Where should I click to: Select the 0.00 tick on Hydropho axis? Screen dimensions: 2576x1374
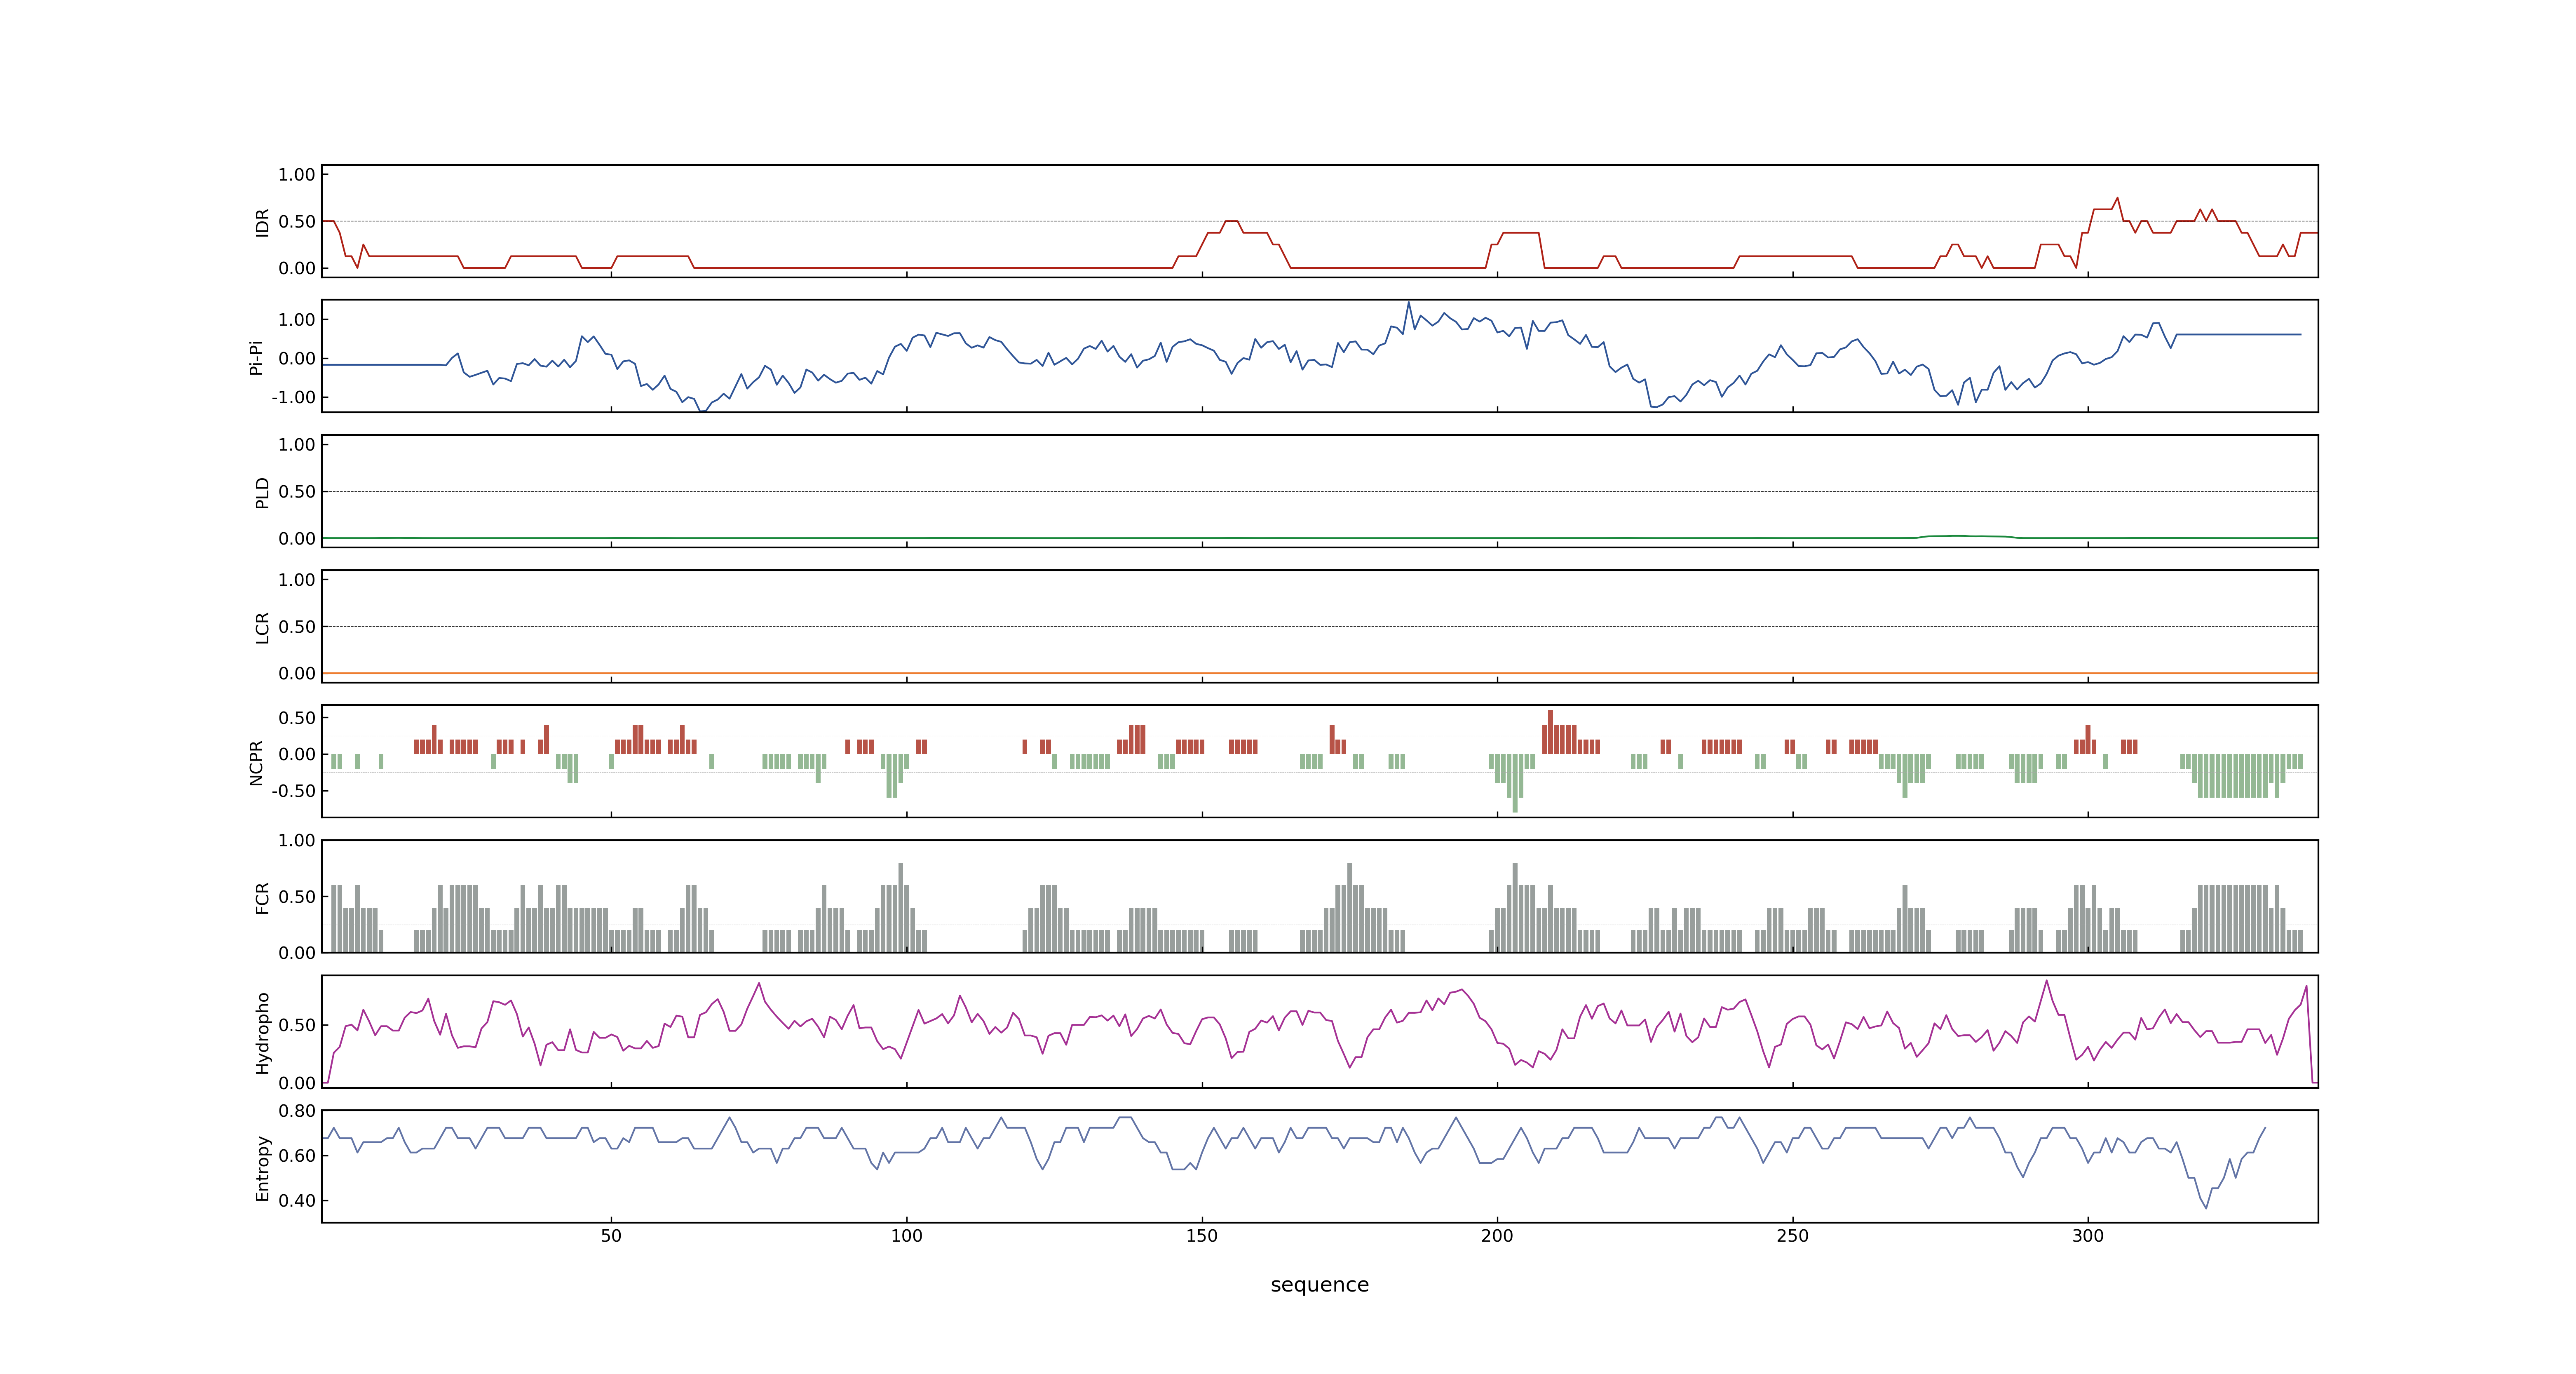(297, 1083)
